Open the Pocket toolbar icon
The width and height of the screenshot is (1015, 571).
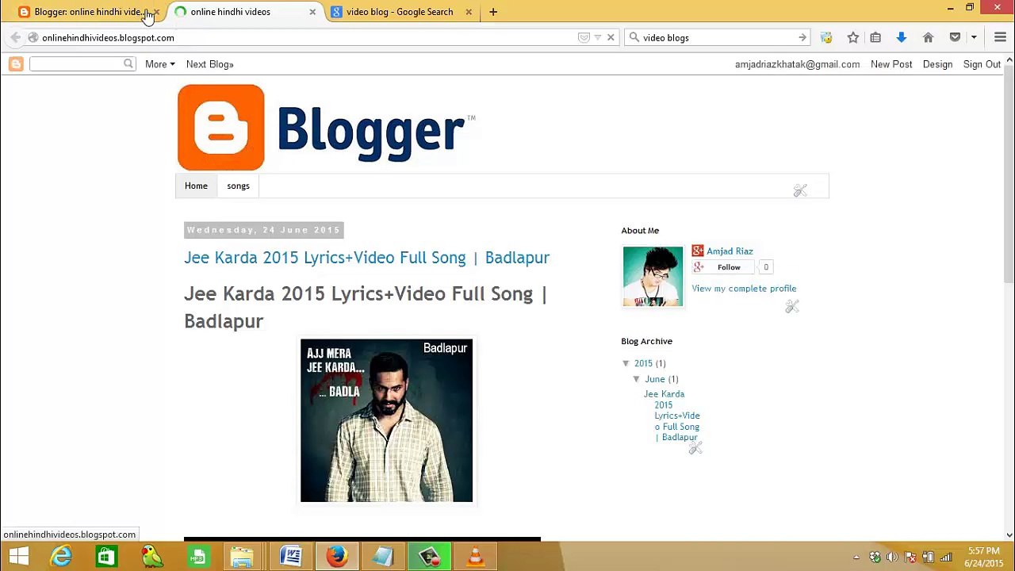[x=955, y=37]
